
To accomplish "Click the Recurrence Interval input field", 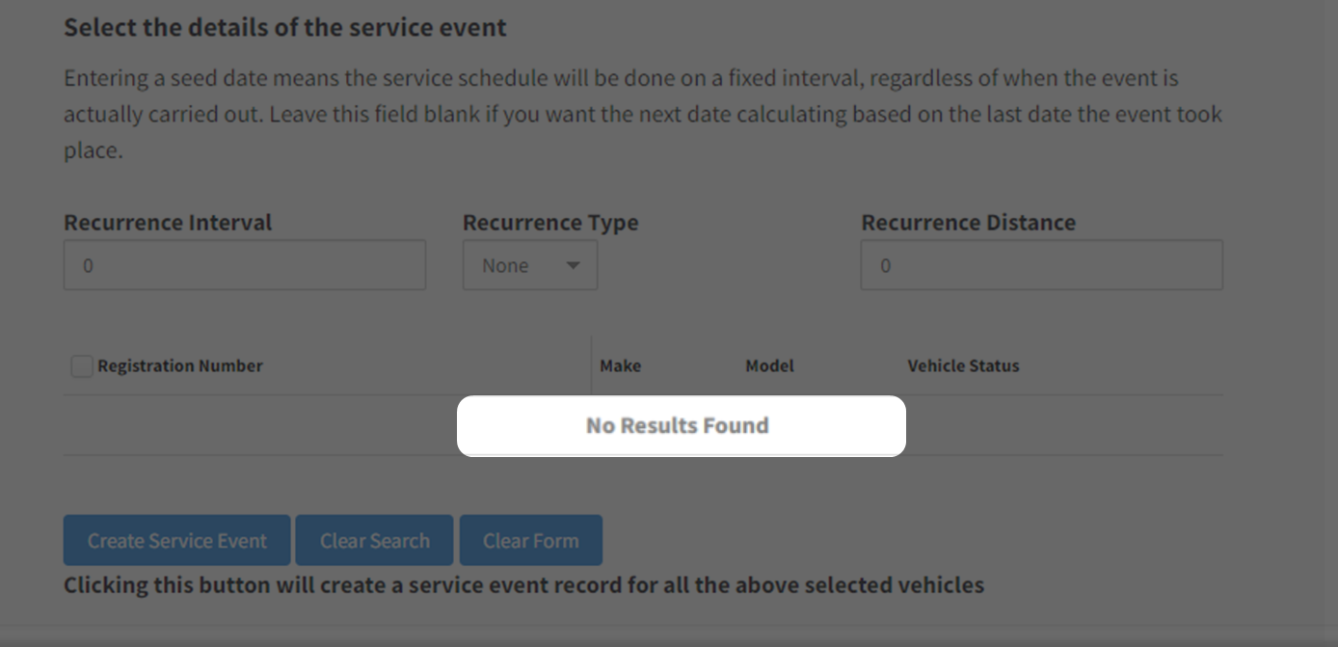I will [245, 265].
